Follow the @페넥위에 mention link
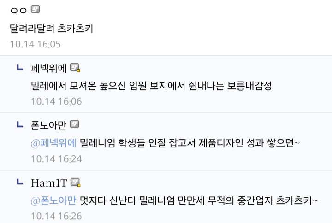 (53, 143)
